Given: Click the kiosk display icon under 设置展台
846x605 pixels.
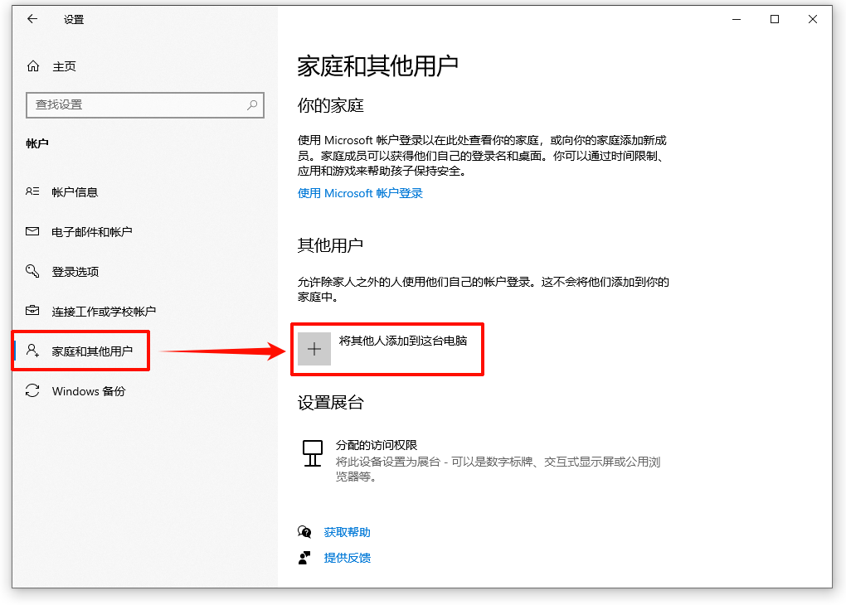Looking at the screenshot, I should [312, 454].
